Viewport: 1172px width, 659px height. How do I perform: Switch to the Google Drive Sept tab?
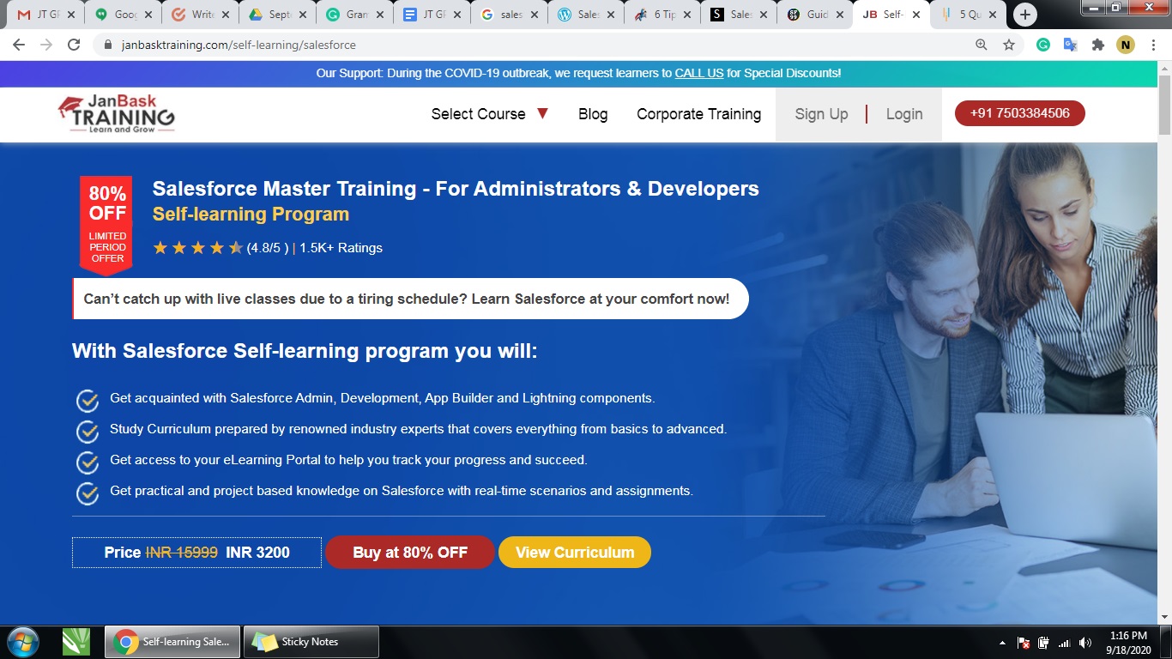pyautogui.click(x=277, y=15)
